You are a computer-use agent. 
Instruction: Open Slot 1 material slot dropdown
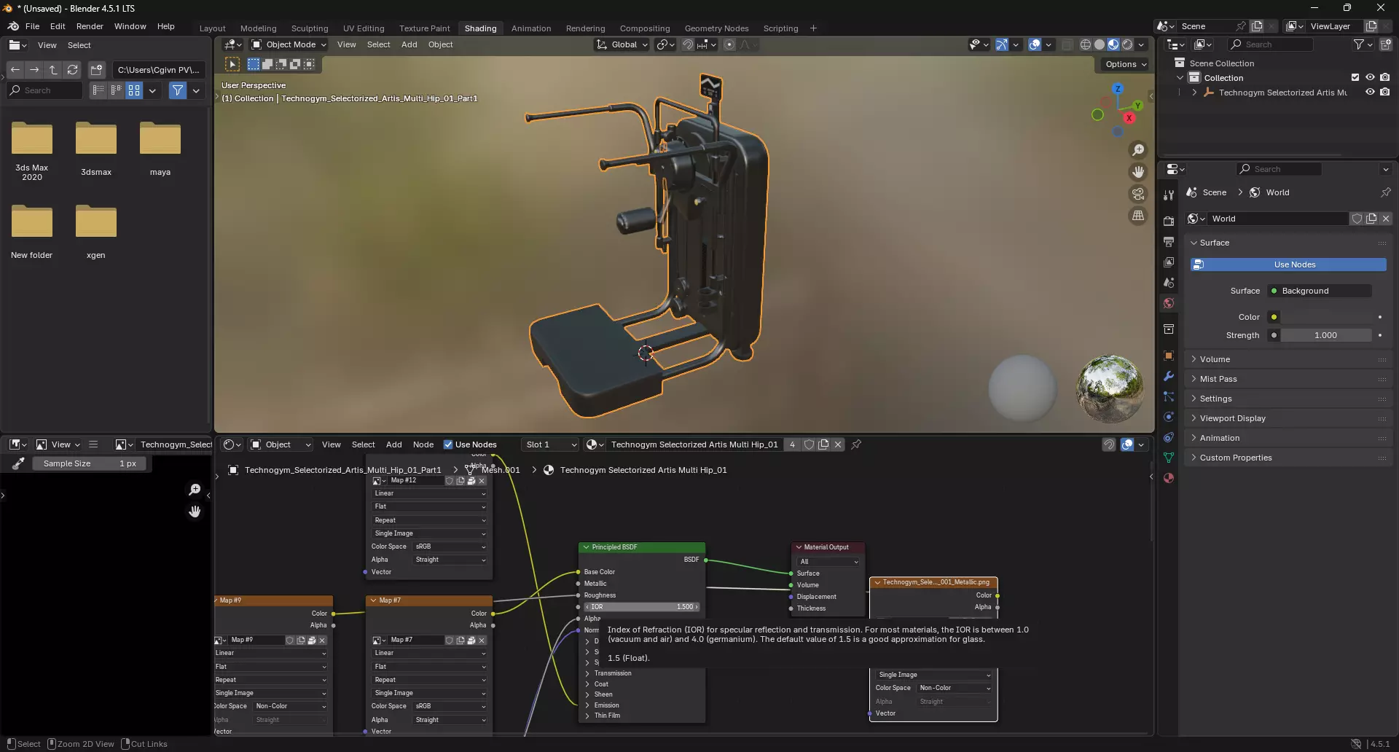(551, 444)
